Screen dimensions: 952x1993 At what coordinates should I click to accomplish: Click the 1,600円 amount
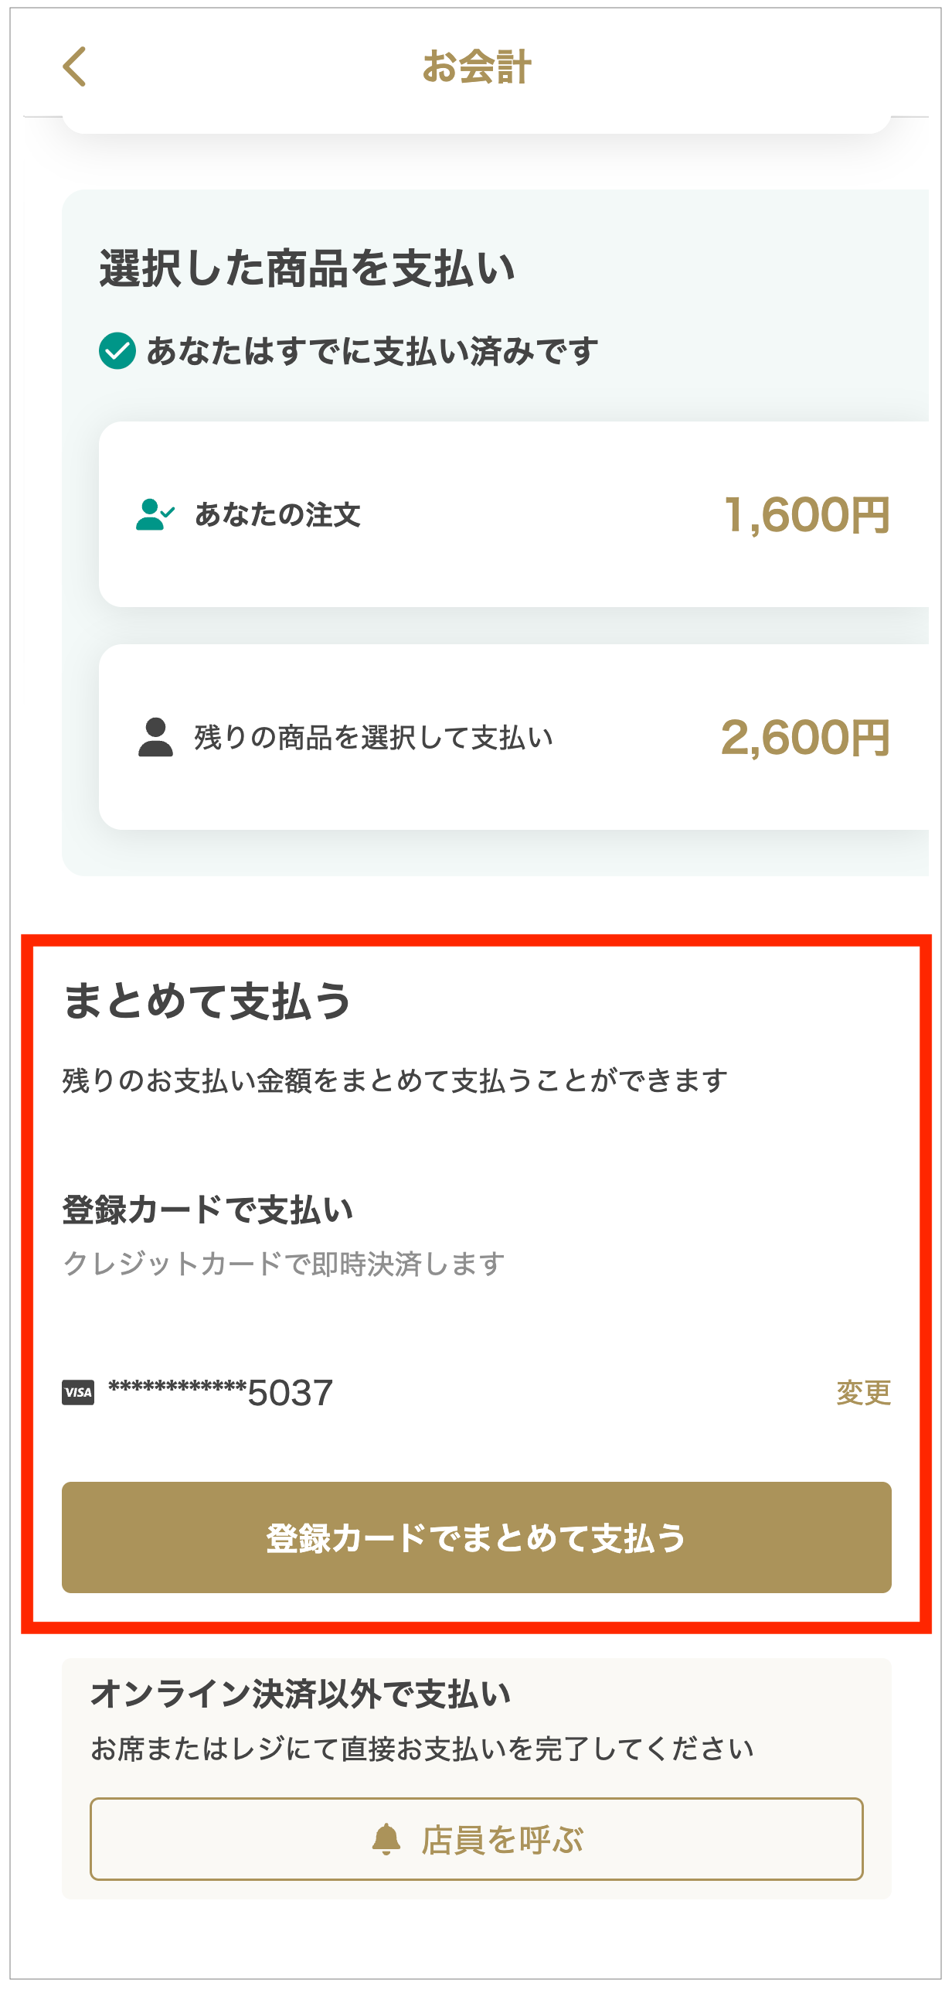(807, 515)
